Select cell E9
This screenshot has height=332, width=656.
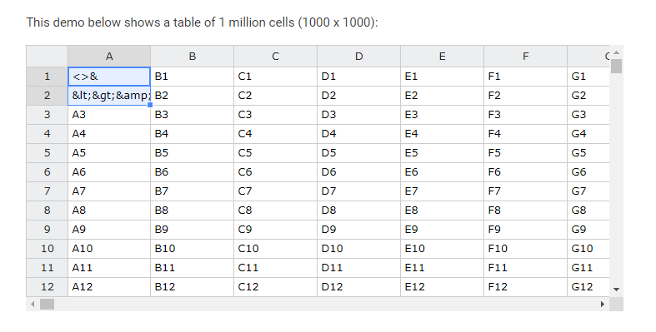click(443, 230)
